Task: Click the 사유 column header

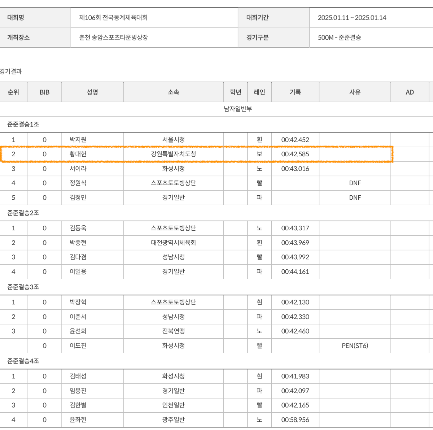Action: (355, 92)
